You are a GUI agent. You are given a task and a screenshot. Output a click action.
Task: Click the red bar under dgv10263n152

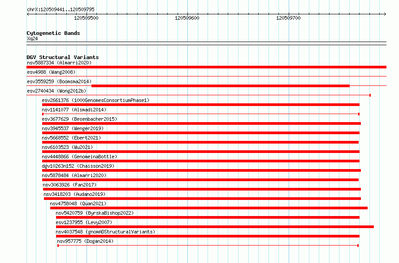pyautogui.click(x=201, y=170)
